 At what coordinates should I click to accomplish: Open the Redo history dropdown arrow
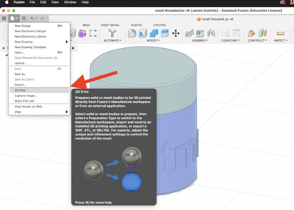(46, 18)
